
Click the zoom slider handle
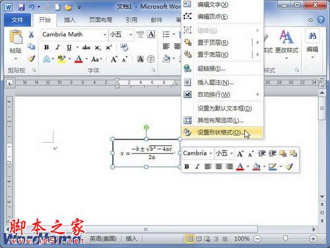click(285, 238)
